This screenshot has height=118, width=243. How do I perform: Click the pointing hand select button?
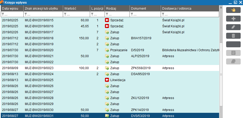233,10
